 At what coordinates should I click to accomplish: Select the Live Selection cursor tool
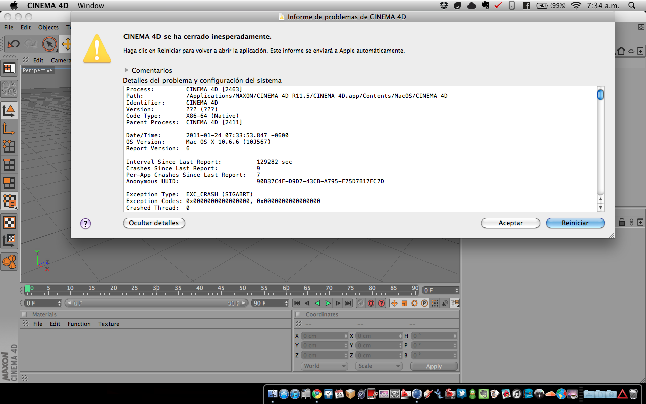[x=49, y=44]
